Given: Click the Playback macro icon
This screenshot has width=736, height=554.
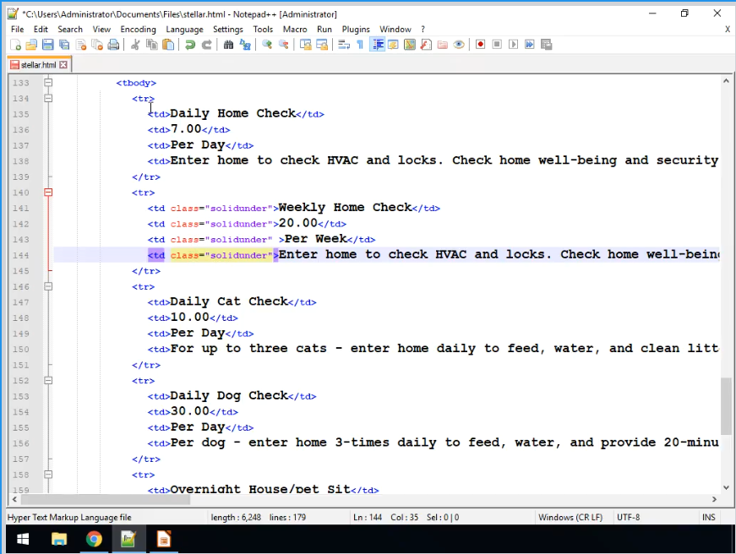Looking at the screenshot, I should click(x=513, y=45).
